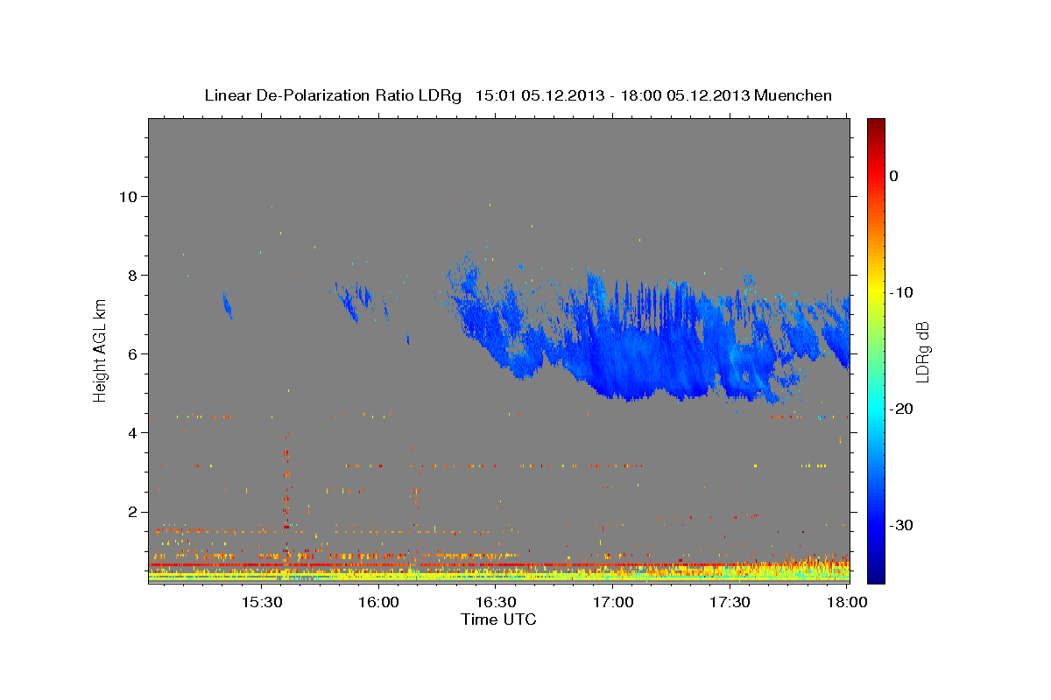
Task: Click the plot title 'Linear De-Polarization Ratio LDRg'
Action: point(332,95)
